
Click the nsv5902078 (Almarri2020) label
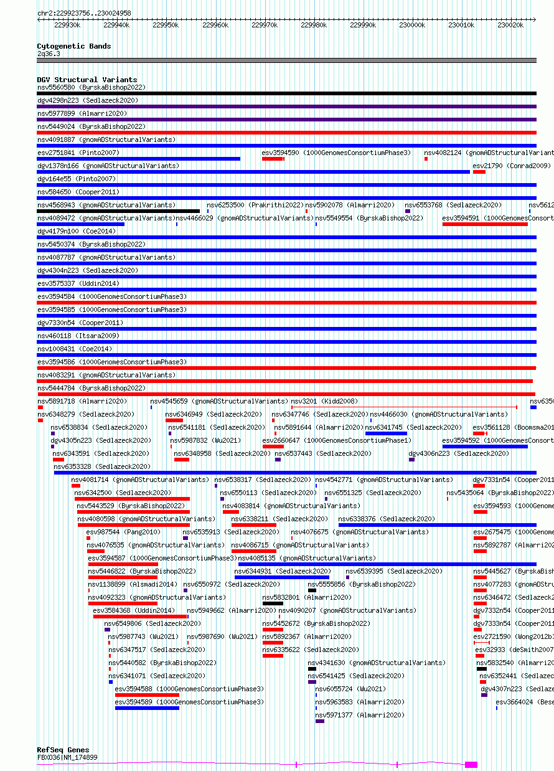coord(350,205)
